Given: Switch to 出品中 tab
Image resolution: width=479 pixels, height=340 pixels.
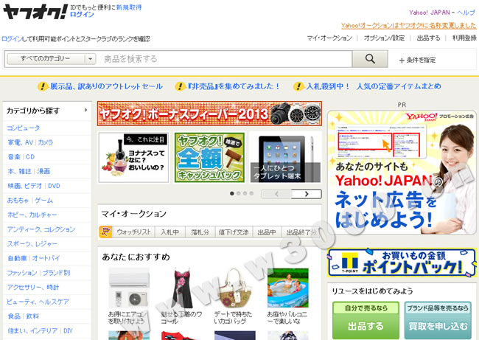Looking at the screenshot, I should pos(267,232).
